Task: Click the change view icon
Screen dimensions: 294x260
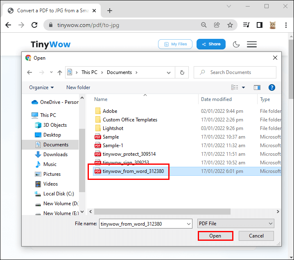Action: pos(235,87)
